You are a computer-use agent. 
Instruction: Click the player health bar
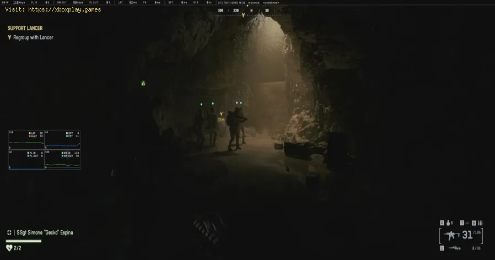24,241
